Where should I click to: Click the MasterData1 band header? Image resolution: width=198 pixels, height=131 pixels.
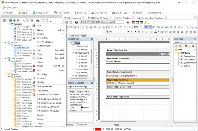(138, 80)
